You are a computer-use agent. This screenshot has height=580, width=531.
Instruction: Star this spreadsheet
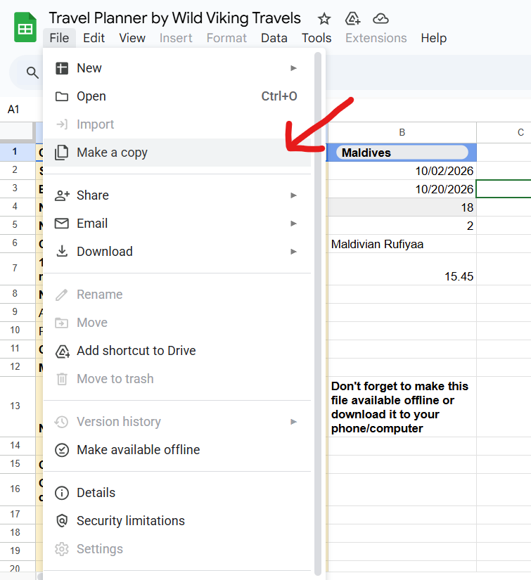coord(324,18)
